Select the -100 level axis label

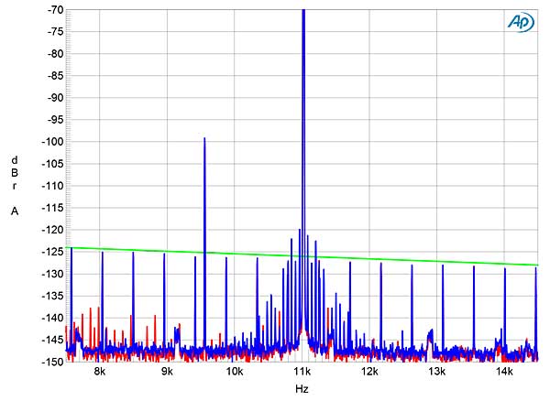[x=51, y=142]
